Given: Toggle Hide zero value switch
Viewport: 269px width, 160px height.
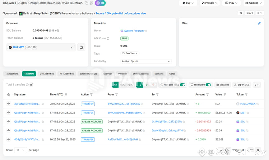Looking at the screenshot, I should (x=183, y=85).
